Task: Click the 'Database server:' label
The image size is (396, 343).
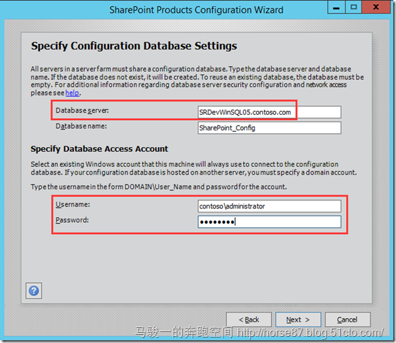Action: [82, 110]
